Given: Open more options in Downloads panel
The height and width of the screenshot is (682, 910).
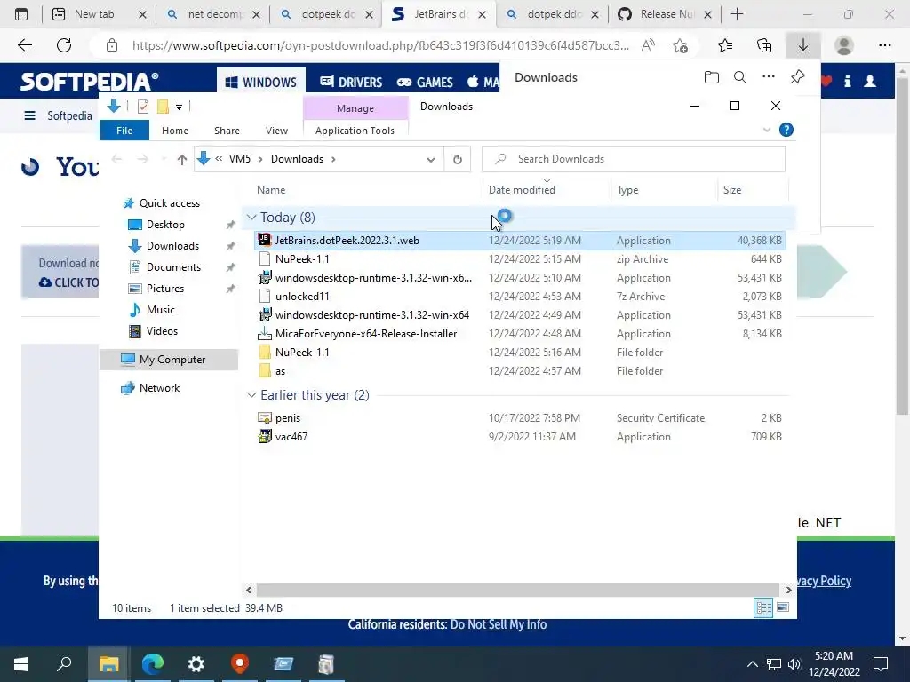Looking at the screenshot, I should pos(769,77).
